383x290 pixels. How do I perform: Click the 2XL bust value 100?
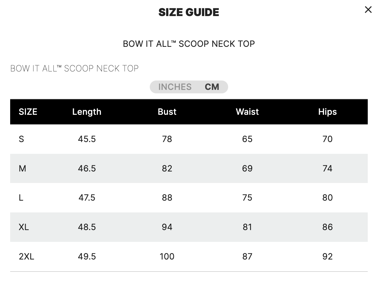[167, 257]
